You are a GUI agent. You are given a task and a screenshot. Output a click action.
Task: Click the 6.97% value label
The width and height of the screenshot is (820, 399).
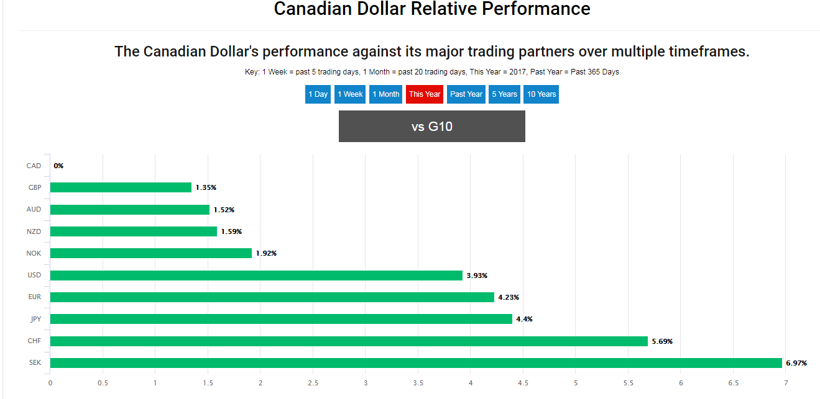click(x=796, y=363)
